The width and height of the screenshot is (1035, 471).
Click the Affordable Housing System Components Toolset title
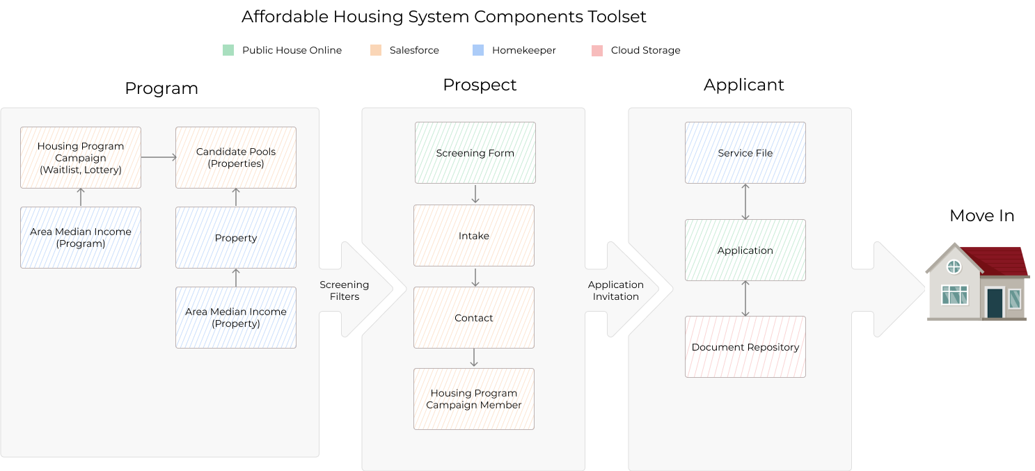pos(444,17)
